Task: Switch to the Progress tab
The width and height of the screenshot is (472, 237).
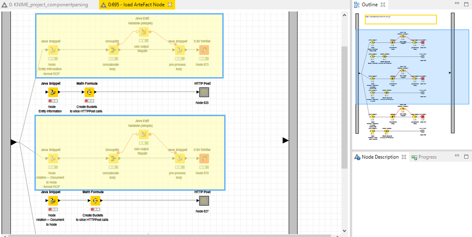Action: (424, 157)
